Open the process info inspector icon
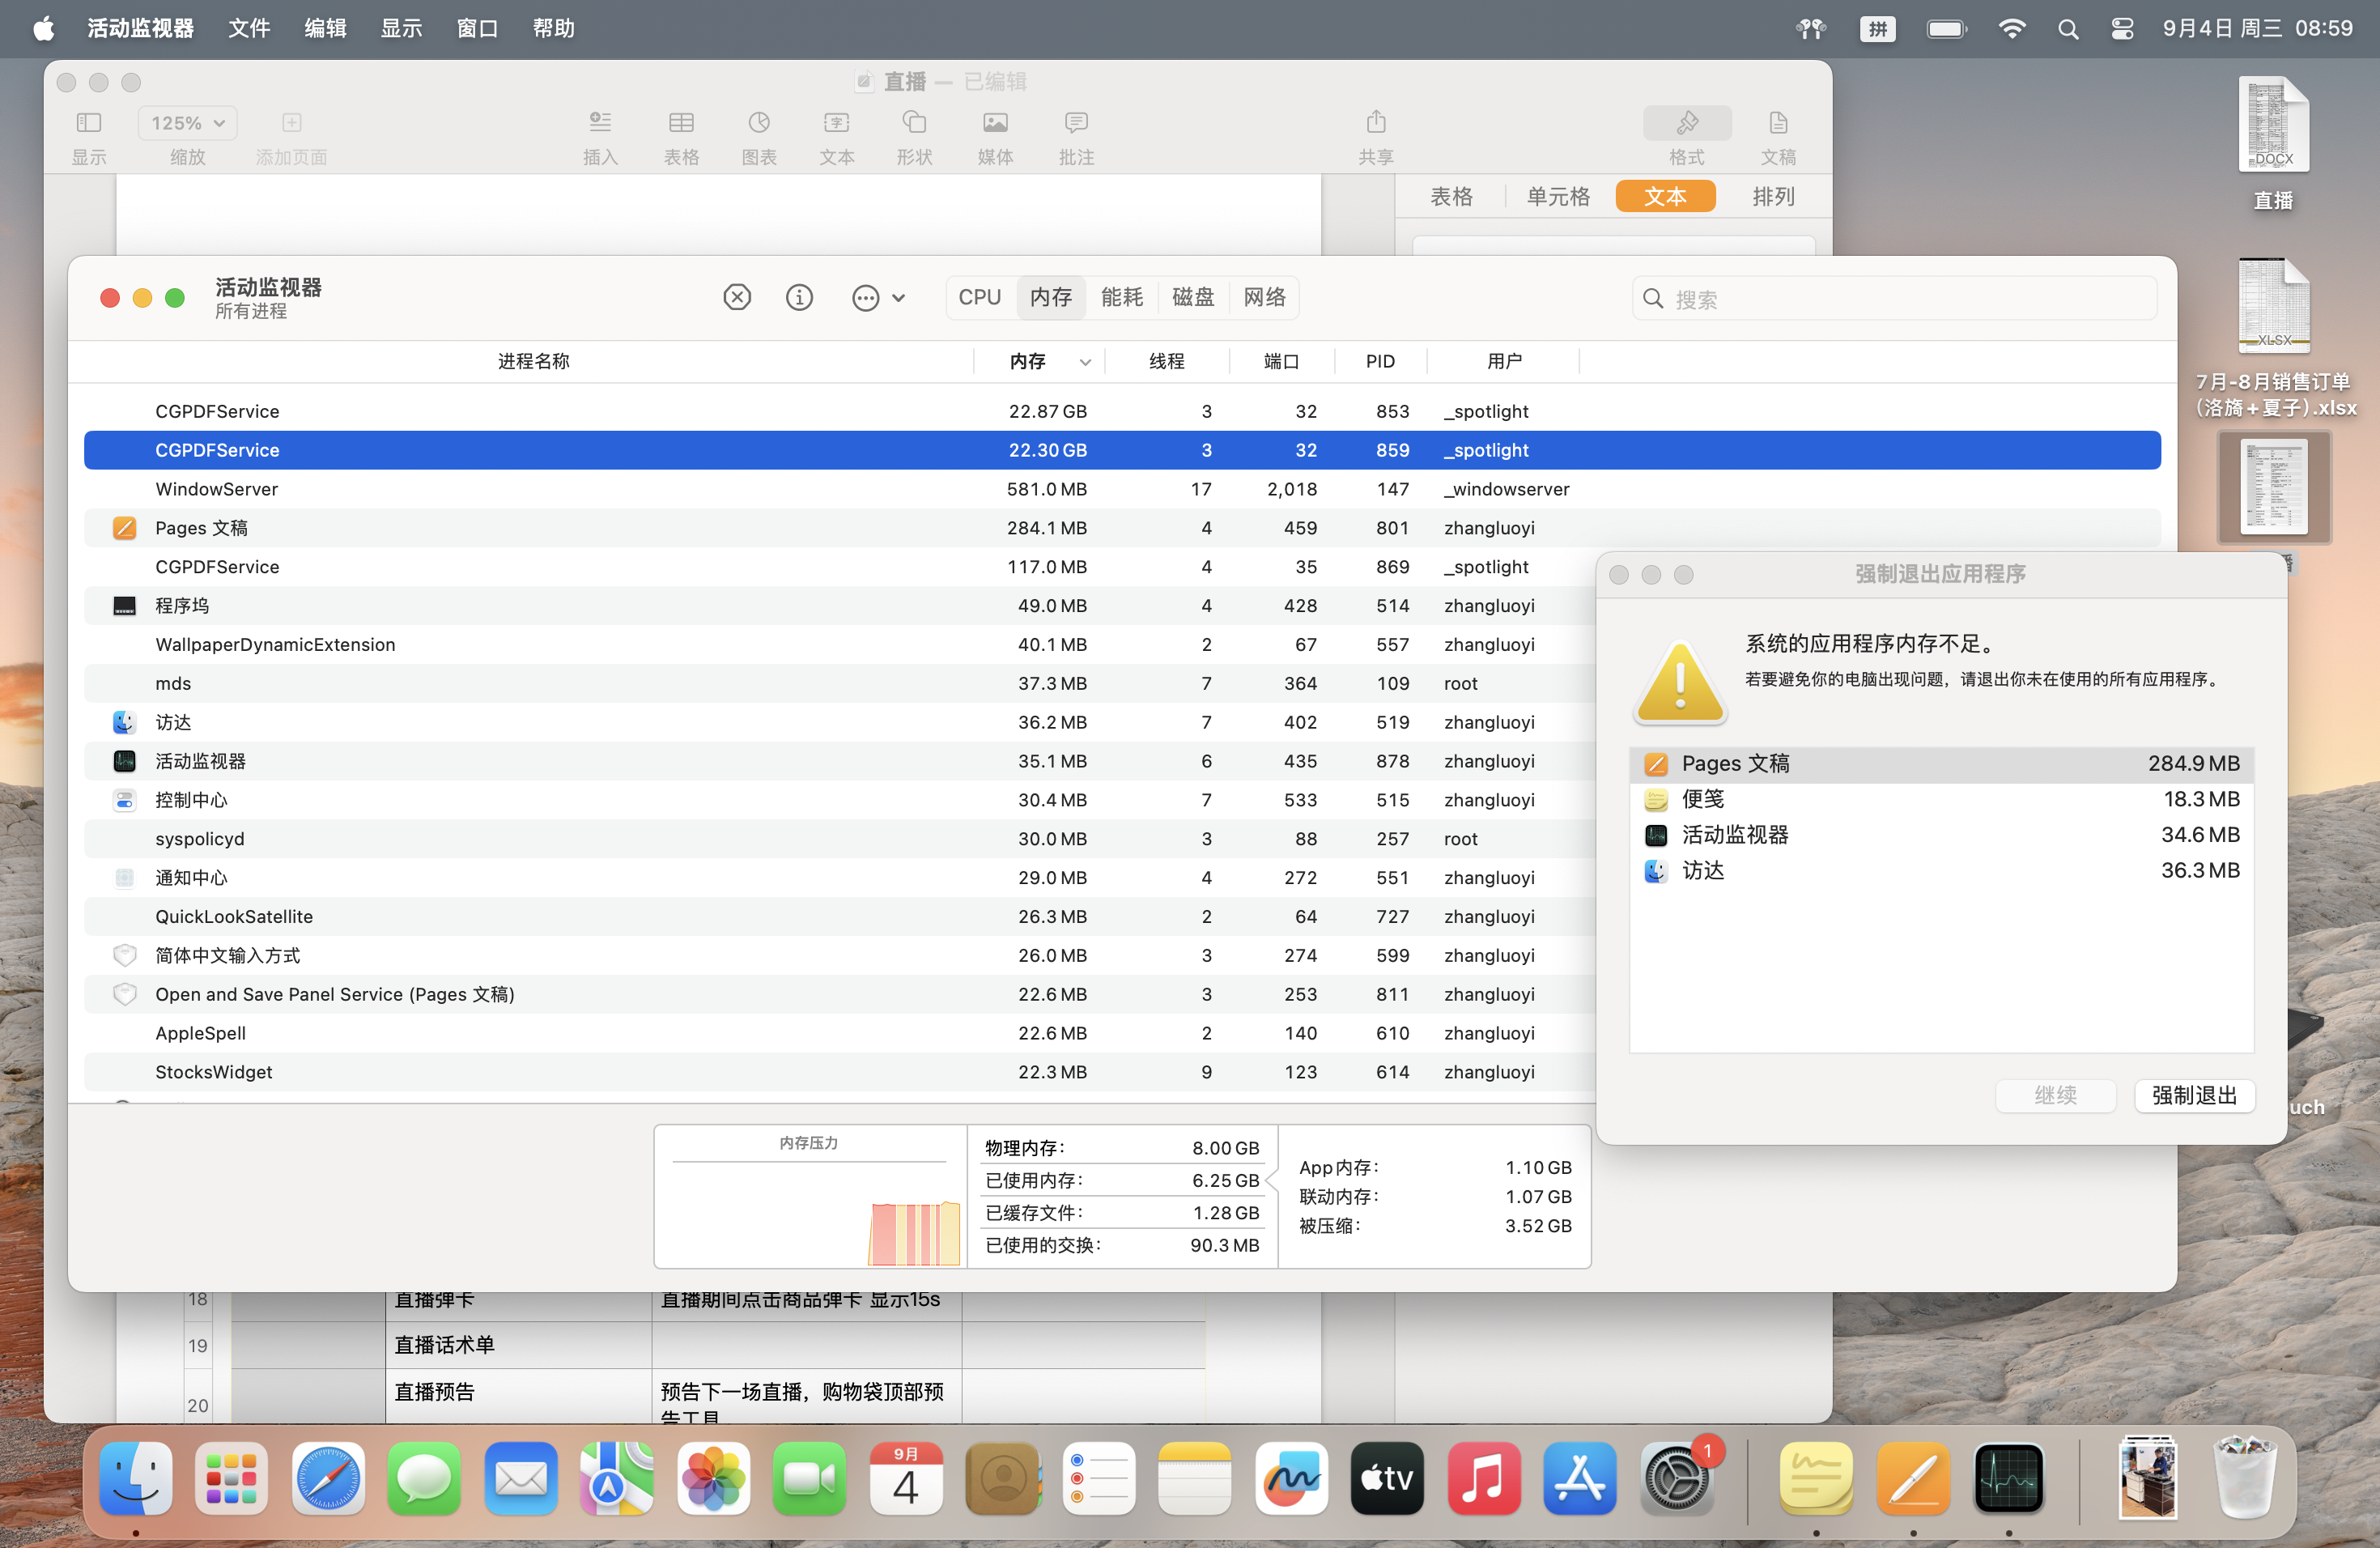2380x1548 pixels. [799, 297]
